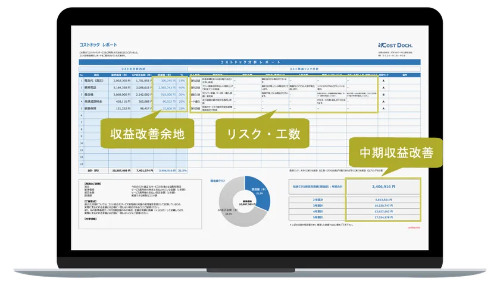
Task: Click the 30% cell in 複合機 row
Action: (182, 94)
